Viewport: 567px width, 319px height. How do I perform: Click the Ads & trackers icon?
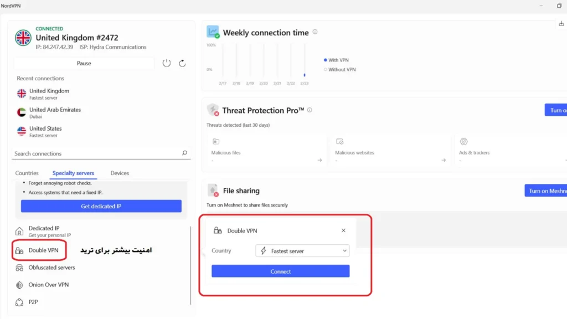point(463,141)
